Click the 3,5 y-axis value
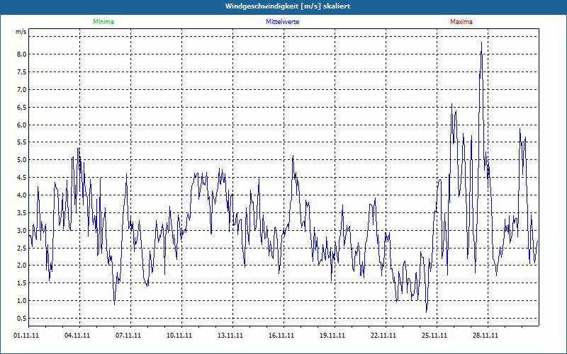Screen dimensions: 567x354 pos(22,213)
